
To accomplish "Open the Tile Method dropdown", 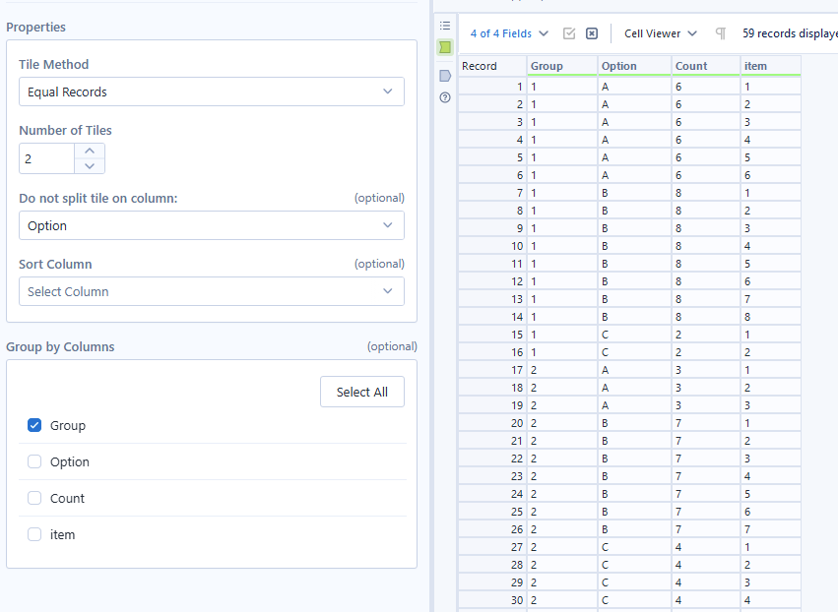I will (x=212, y=92).
